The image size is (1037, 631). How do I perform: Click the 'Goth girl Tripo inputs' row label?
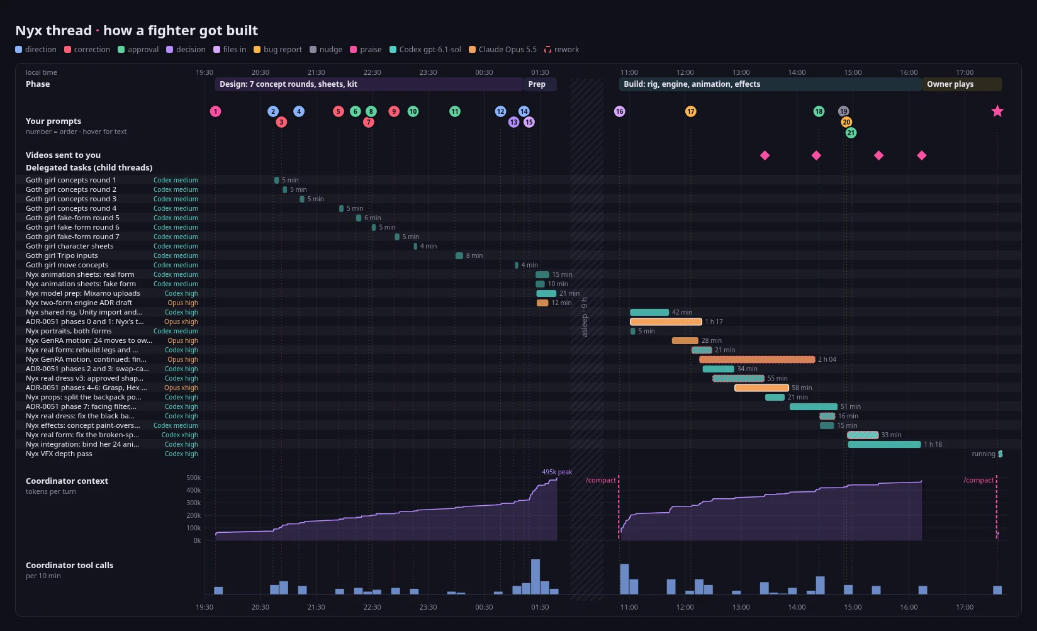pos(62,255)
